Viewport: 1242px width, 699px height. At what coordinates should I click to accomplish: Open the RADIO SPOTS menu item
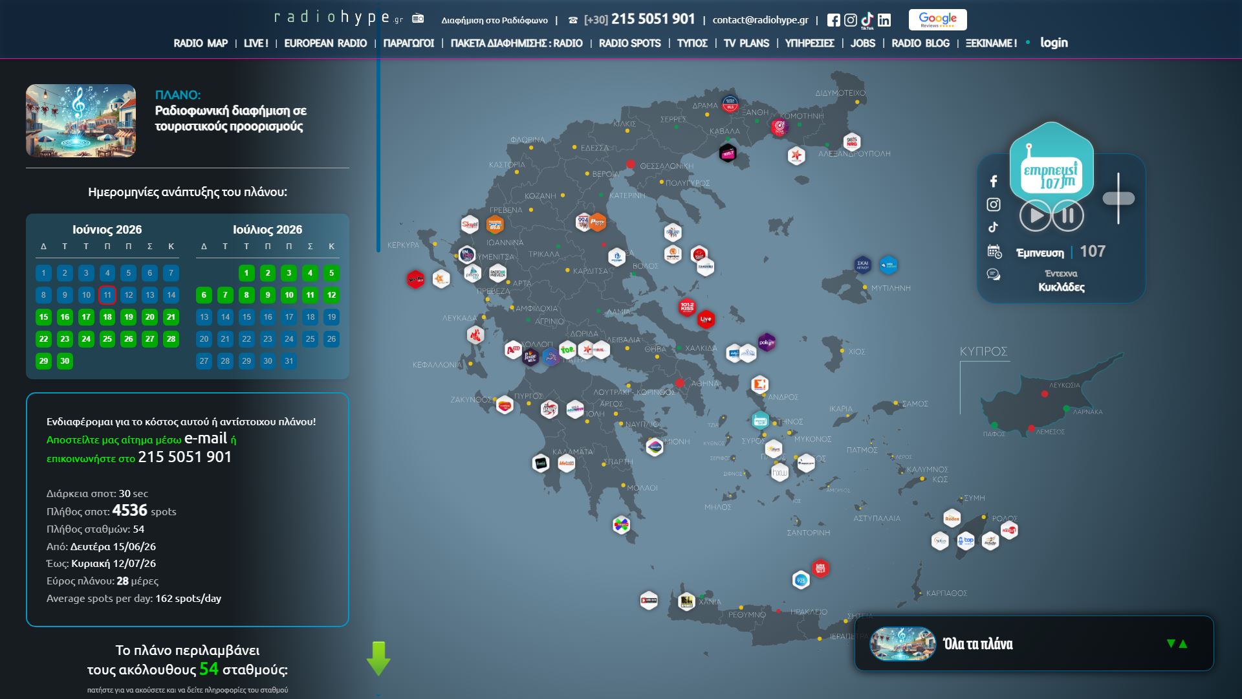pos(630,43)
